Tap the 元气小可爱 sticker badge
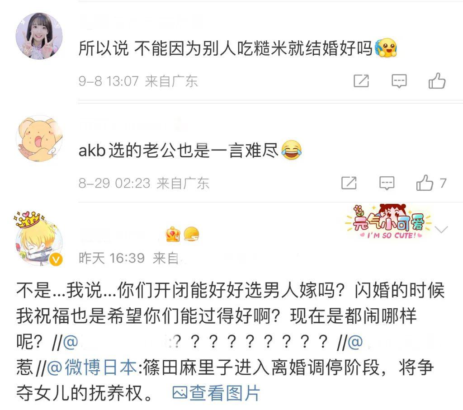Viewport: 463px width, 410px height. (x=388, y=222)
